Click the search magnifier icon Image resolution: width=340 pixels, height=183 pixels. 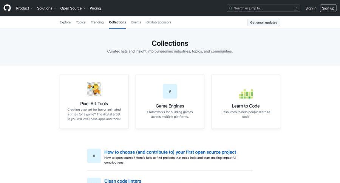click(230, 8)
